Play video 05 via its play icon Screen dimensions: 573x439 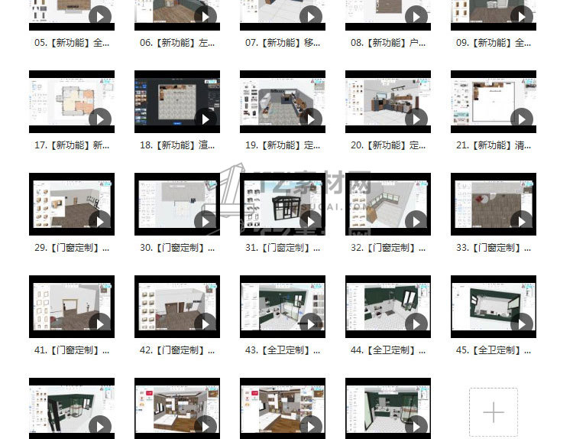(100, 17)
